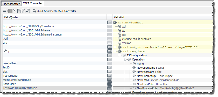Select the NewEMail tree node
This screenshot has width=218, height=97.
click(158, 80)
